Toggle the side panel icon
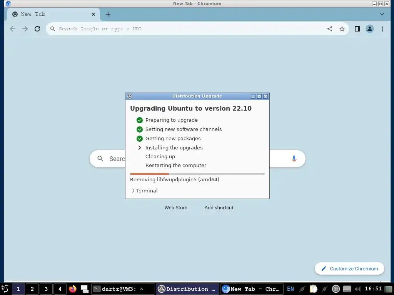394x295 pixels. pyautogui.click(x=357, y=29)
